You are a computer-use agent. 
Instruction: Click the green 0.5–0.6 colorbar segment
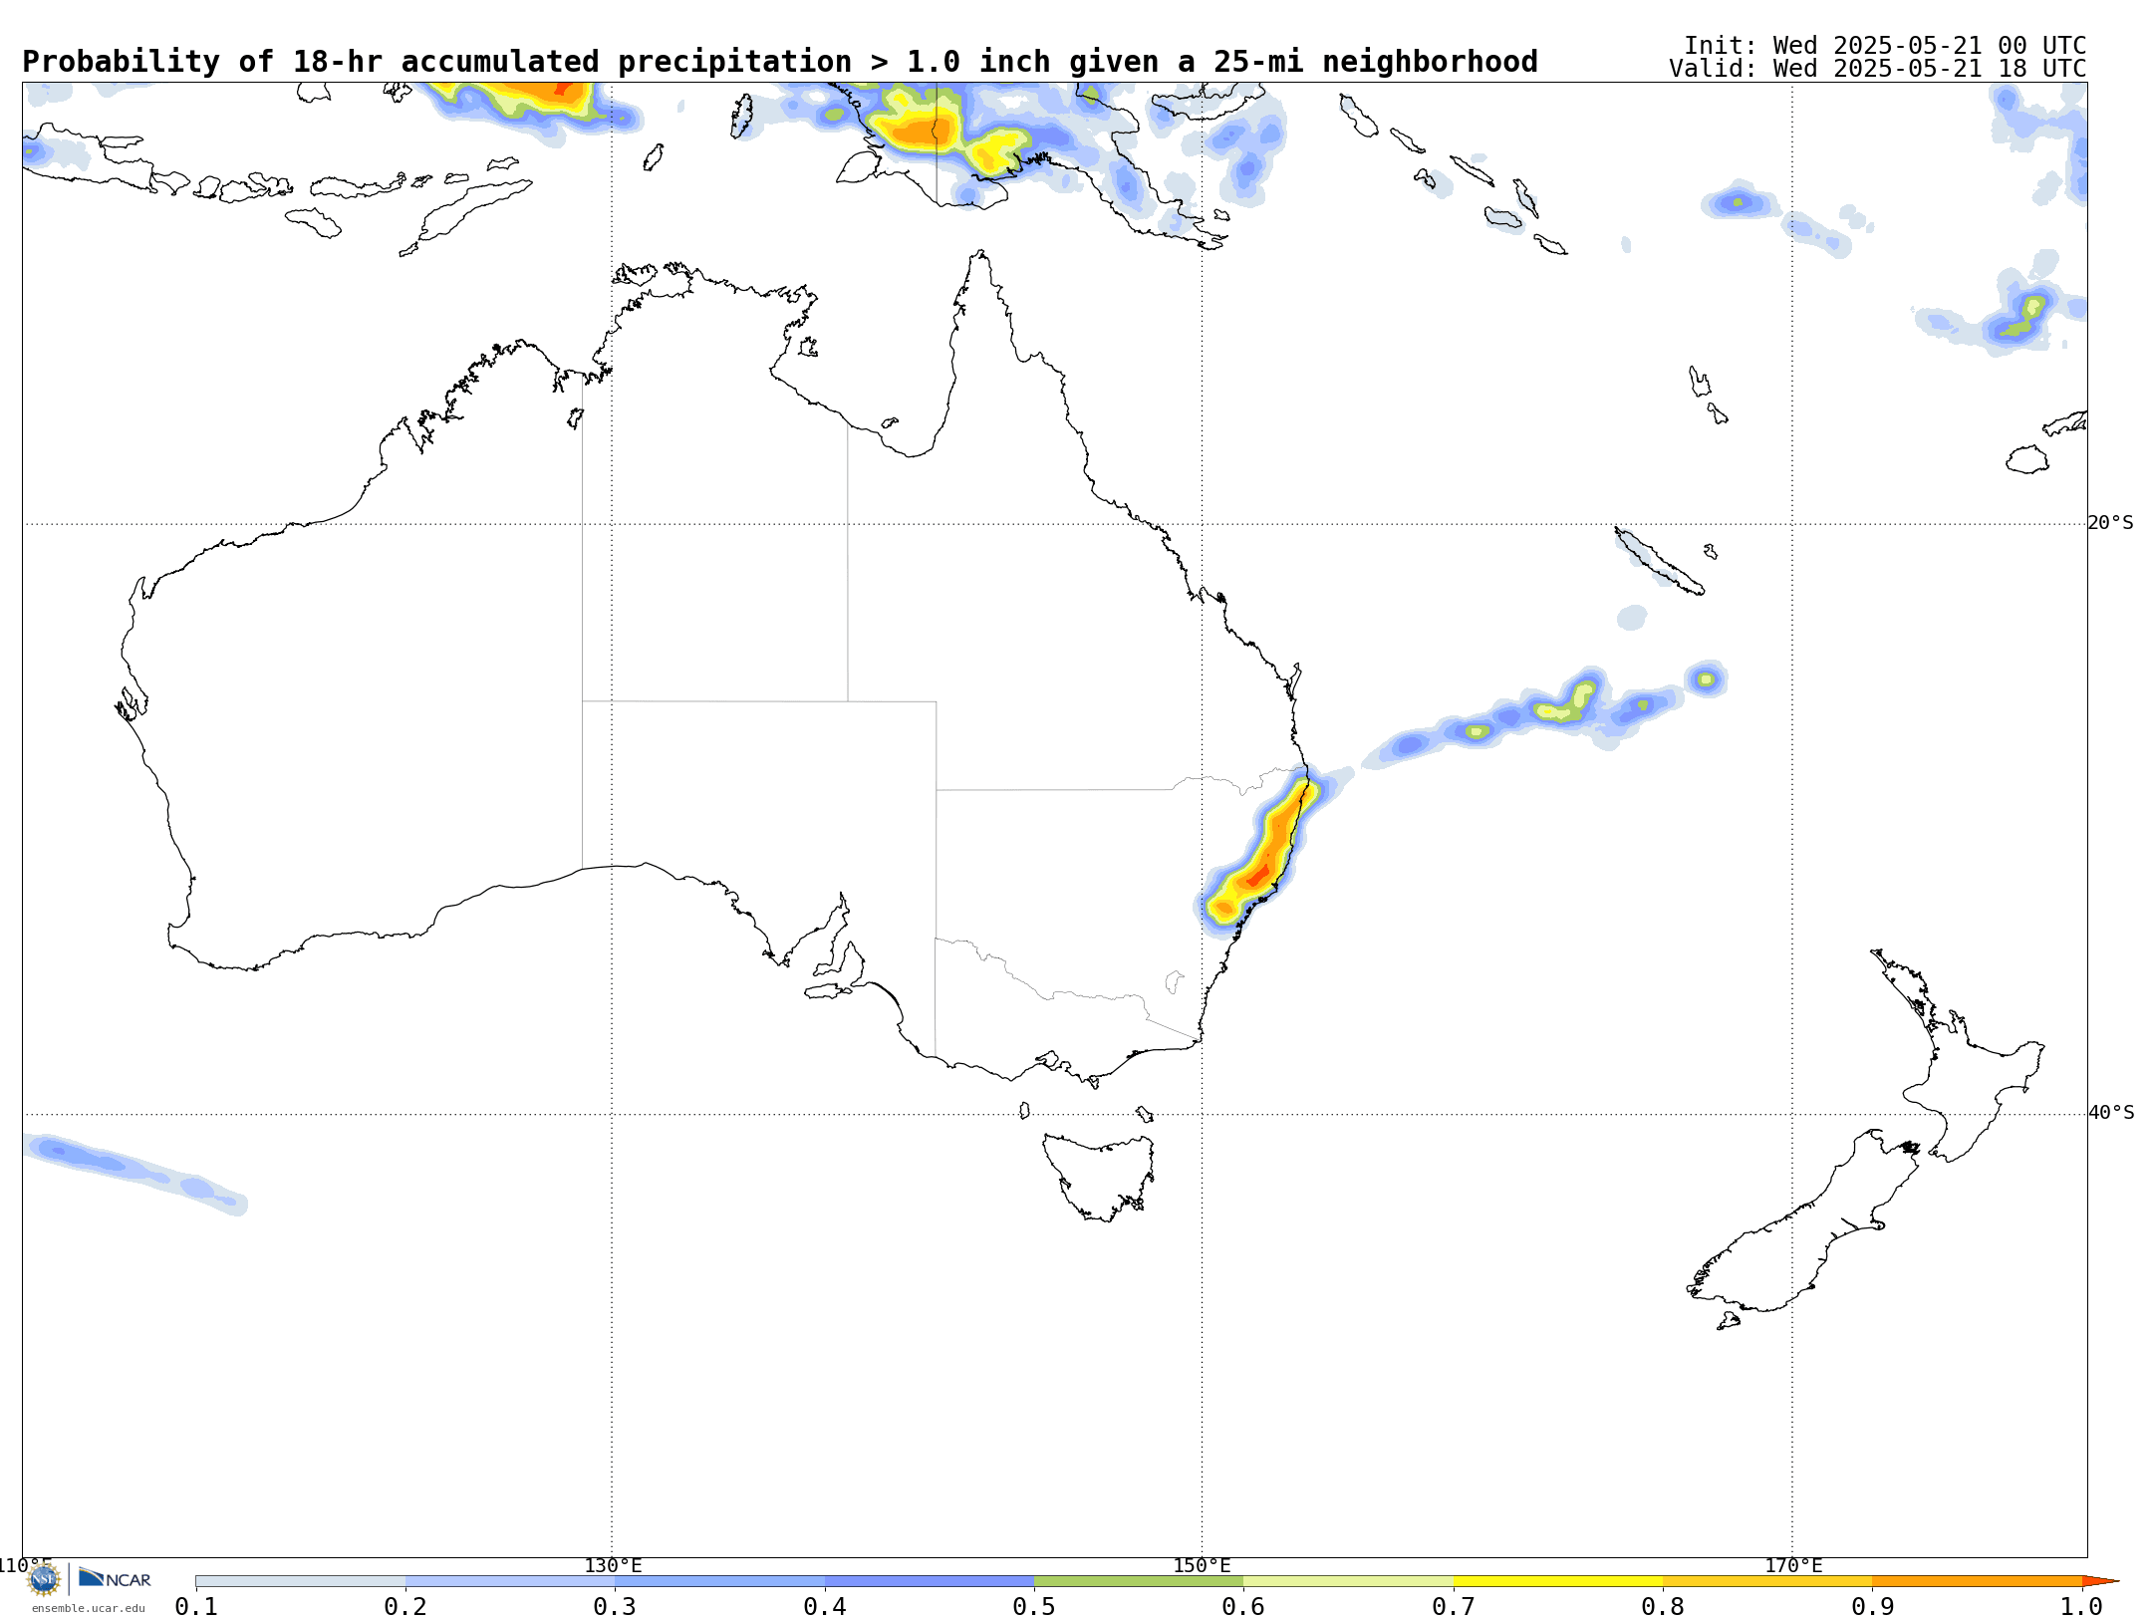coord(1139,1581)
